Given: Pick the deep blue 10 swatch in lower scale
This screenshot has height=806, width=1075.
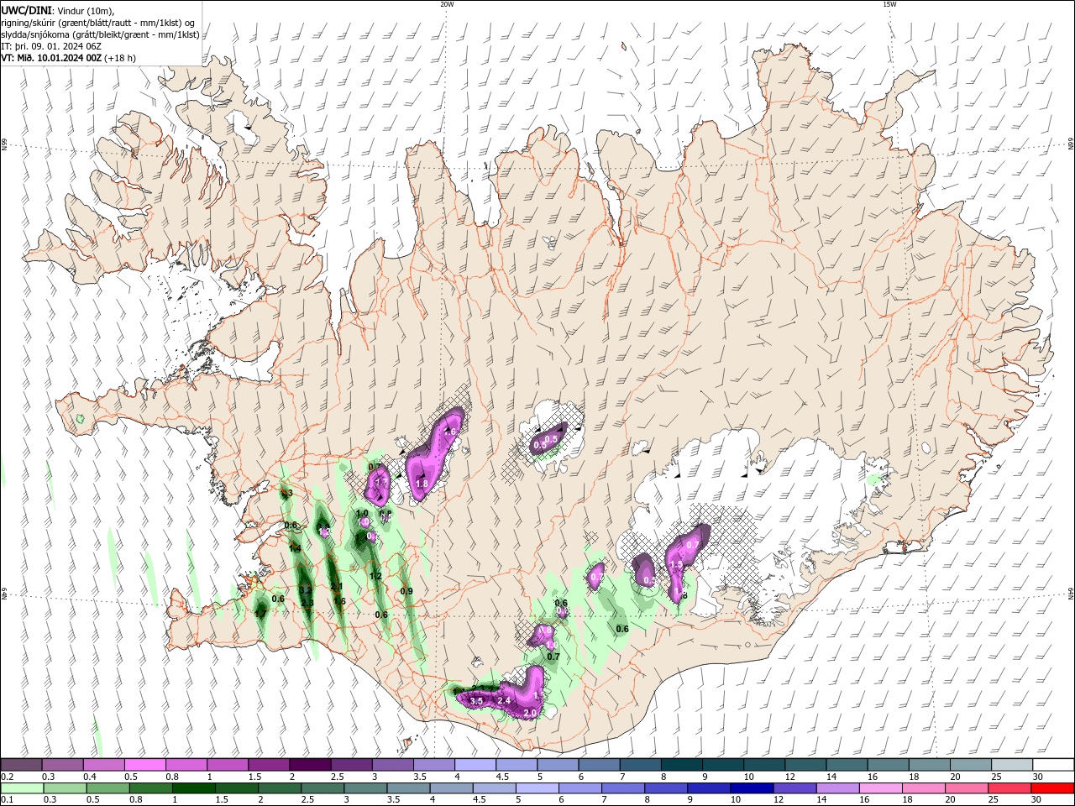Looking at the screenshot, I should [752, 788].
